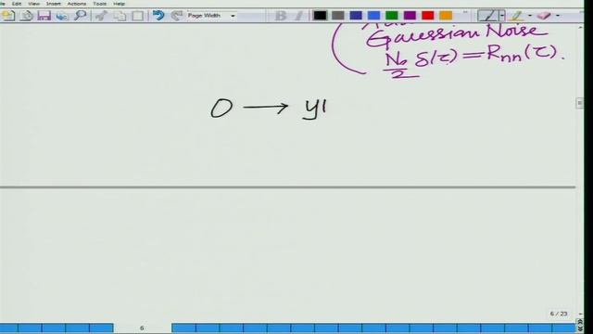The height and width of the screenshot is (334, 593).
Task: Expand the Highlighter options arrow
Action: (529, 16)
